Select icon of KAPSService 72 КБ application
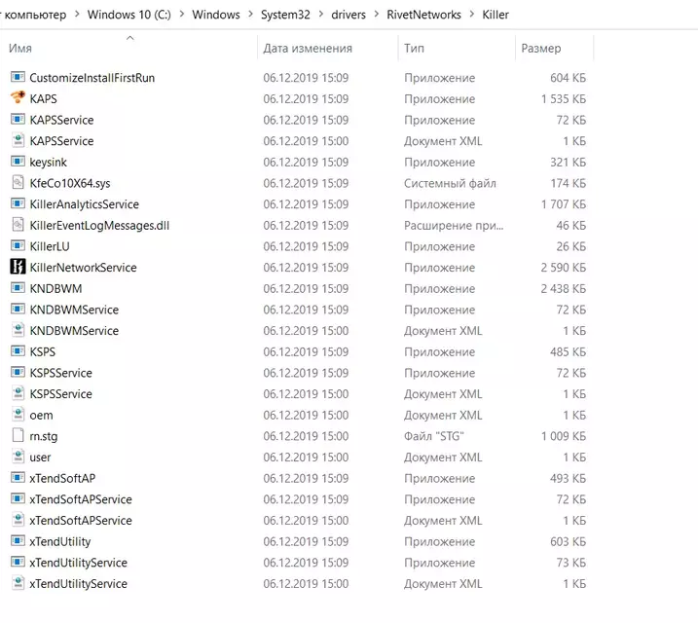The height and width of the screenshot is (623, 698). 18,120
